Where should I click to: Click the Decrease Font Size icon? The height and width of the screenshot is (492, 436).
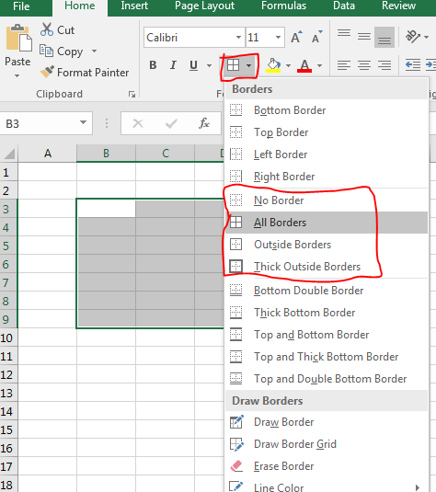pyautogui.click(x=317, y=37)
